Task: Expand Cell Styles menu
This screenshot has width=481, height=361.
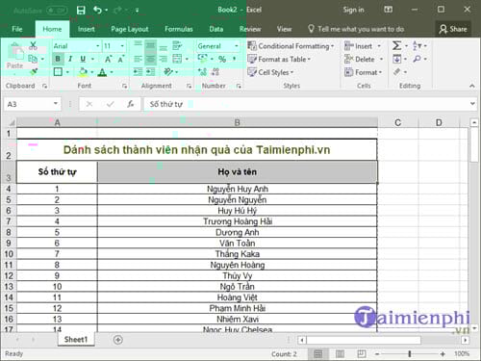Action: [270, 72]
